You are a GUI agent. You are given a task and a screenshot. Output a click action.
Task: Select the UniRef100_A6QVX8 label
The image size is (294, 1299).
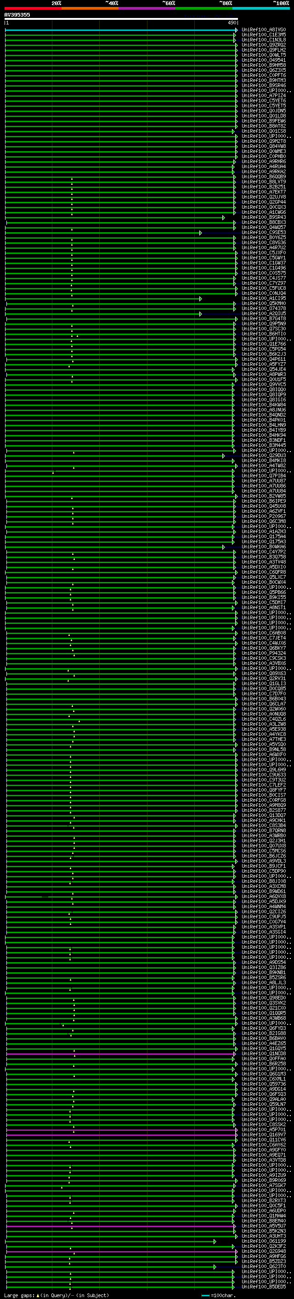[x=264, y=896]
